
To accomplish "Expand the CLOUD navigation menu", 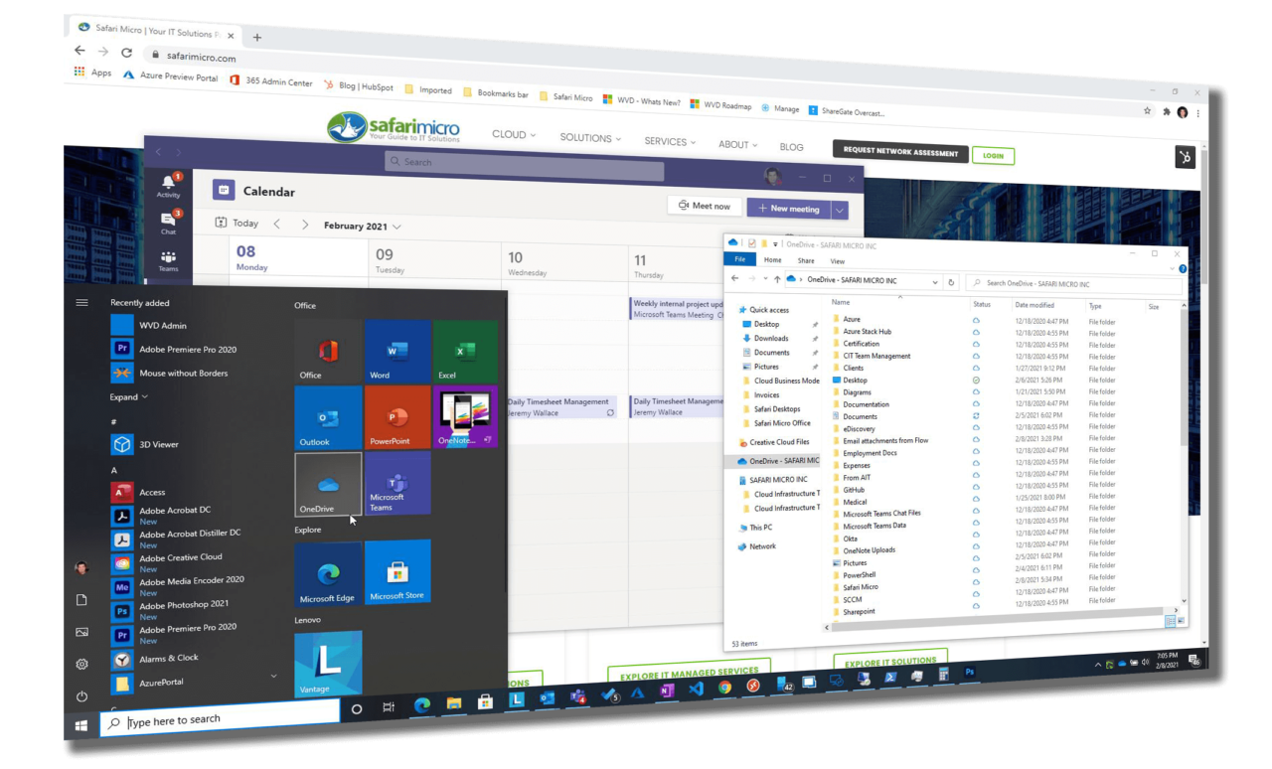I will click(514, 135).
